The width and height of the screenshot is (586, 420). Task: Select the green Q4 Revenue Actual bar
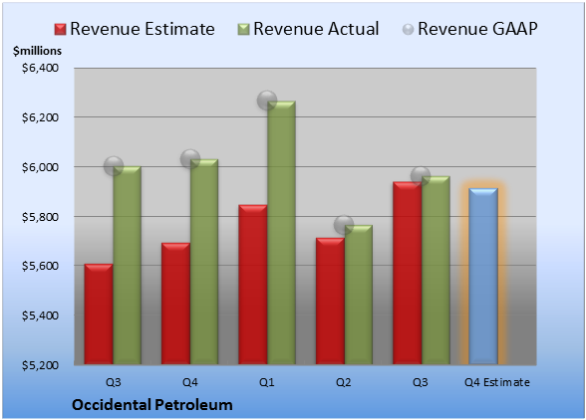pyautogui.click(x=204, y=262)
